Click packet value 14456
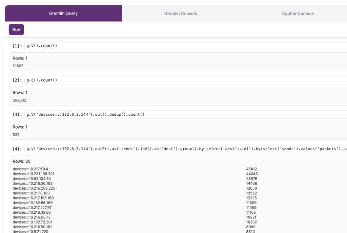Viewport: 347px width, 233px height. click(x=252, y=184)
